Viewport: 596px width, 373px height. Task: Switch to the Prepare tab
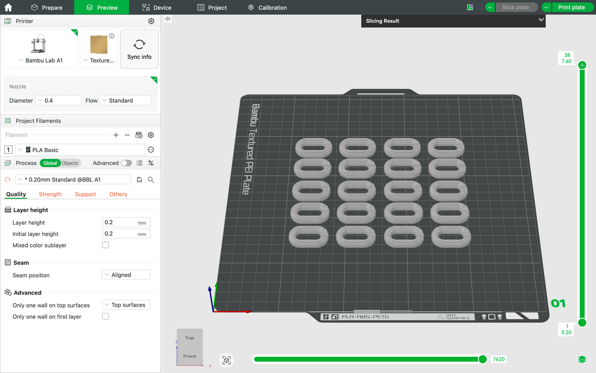[x=47, y=7]
